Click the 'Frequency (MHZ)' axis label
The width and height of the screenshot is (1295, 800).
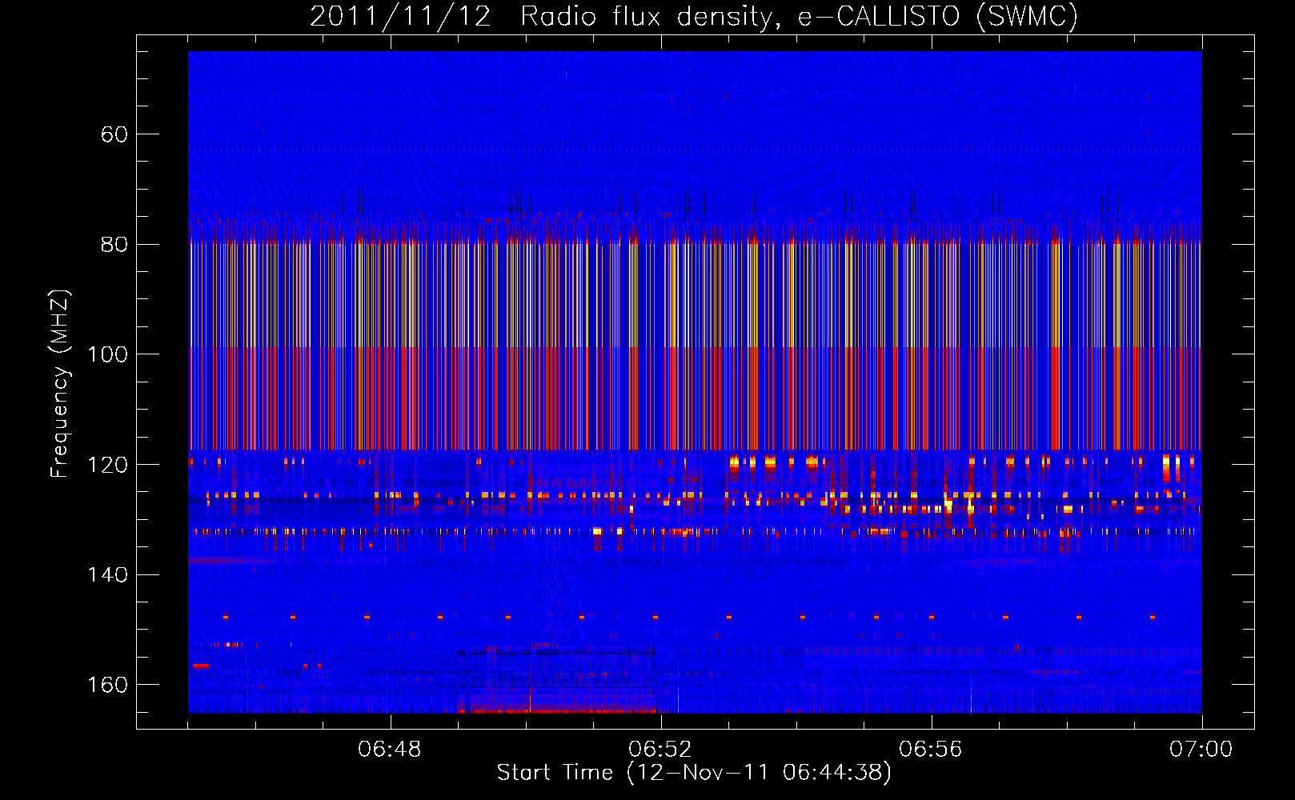(x=60, y=384)
